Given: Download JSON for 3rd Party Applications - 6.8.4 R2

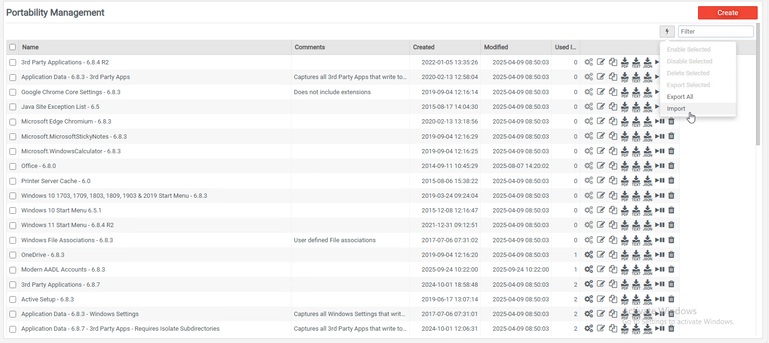Looking at the screenshot, I should tap(647, 62).
